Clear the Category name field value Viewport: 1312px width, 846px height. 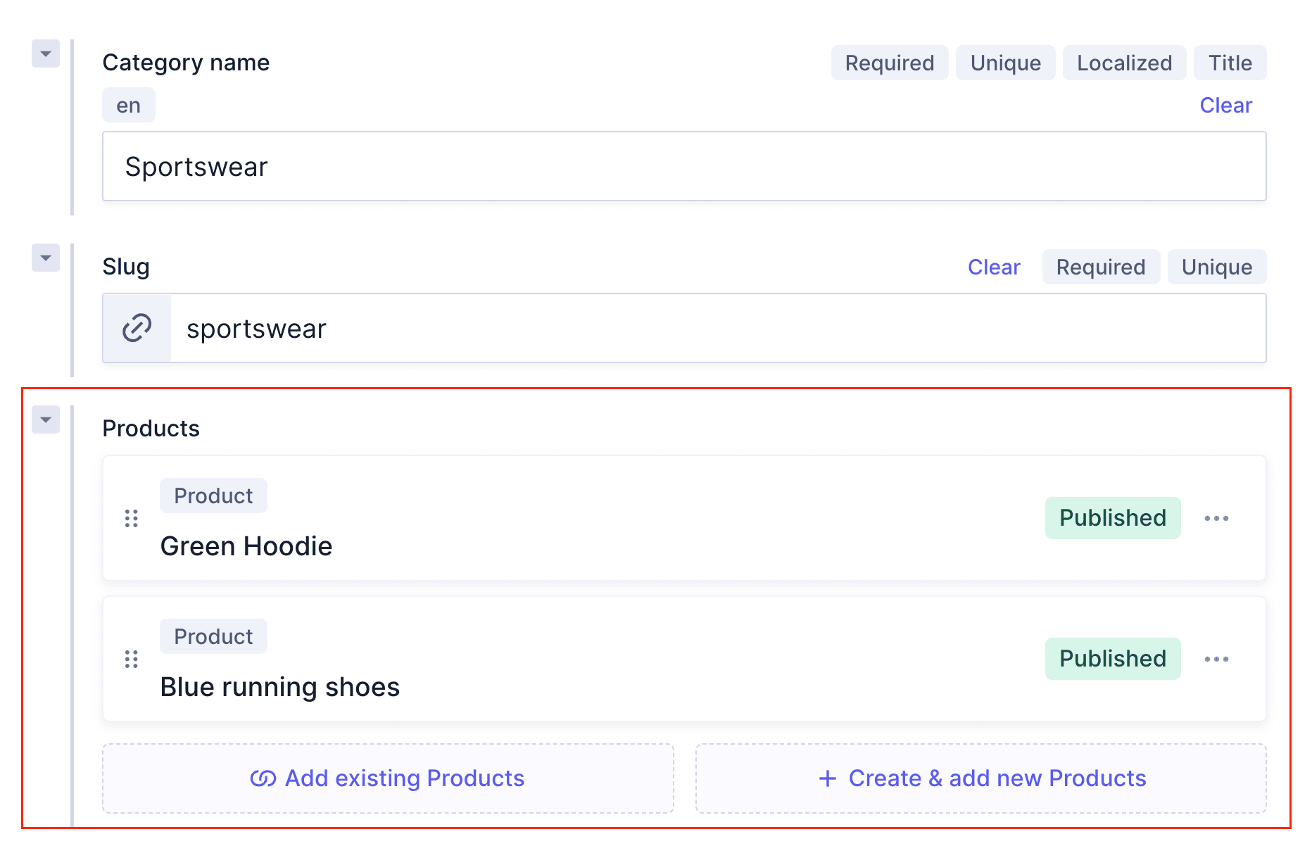coord(1226,105)
